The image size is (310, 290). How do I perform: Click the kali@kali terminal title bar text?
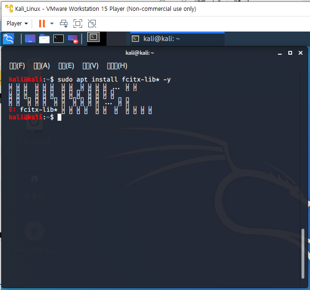[140, 53]
